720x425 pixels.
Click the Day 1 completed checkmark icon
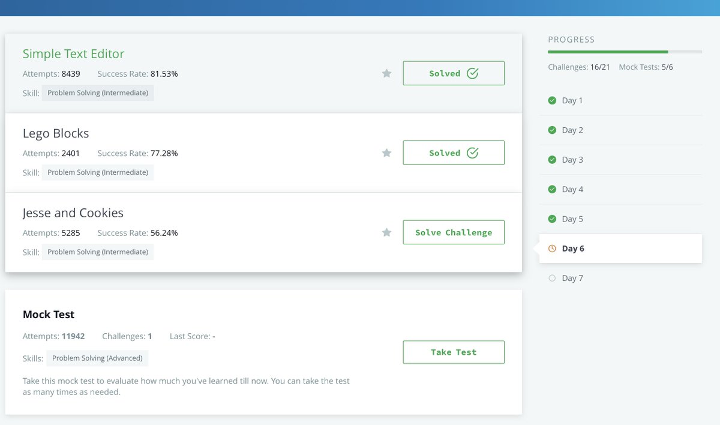click(552, 100)
